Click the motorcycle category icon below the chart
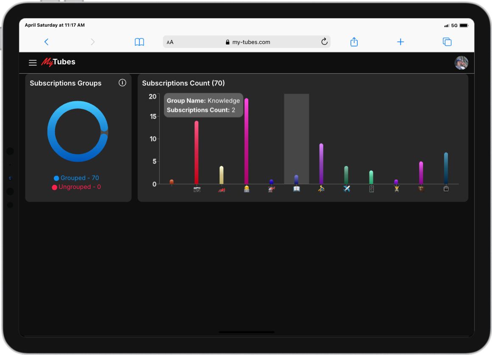 click(221, 189)
